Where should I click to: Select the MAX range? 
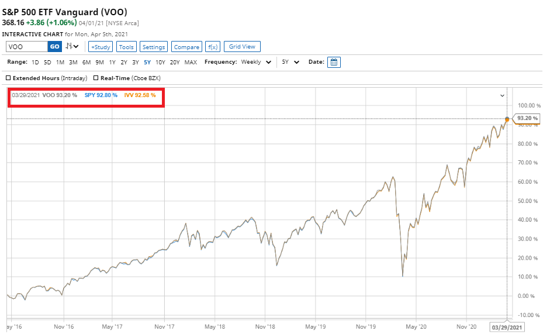coord(191,62)
